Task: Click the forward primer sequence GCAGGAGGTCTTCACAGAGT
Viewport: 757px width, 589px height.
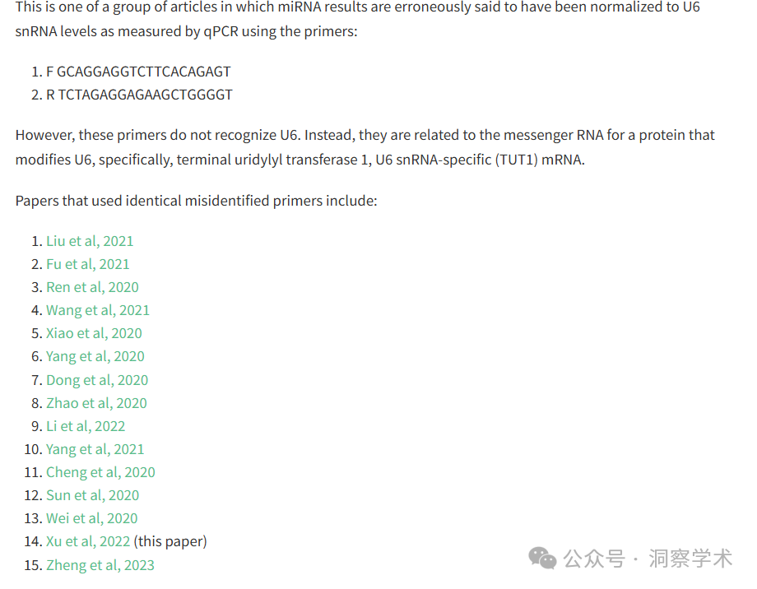Action: (x=143, y=72)
